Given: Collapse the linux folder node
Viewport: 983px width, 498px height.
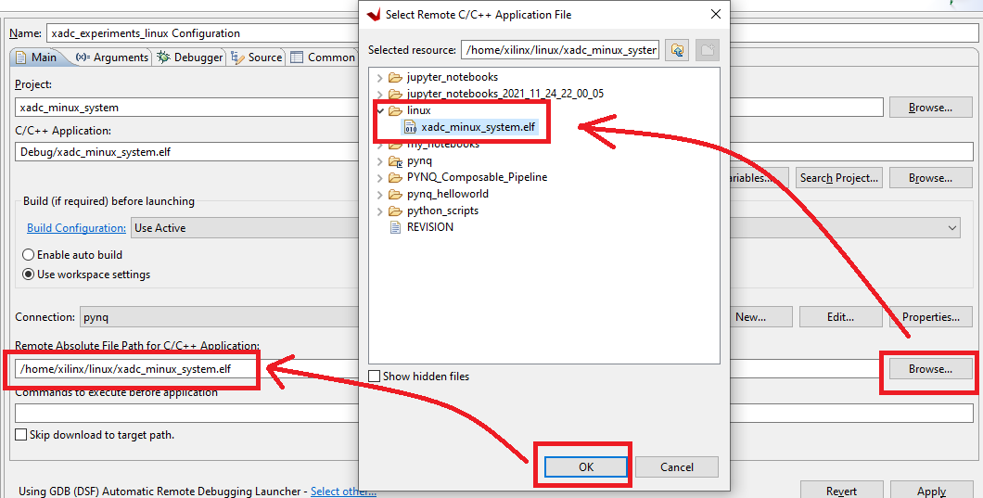Looking at the screenshot, I should [x=380, y=110].
